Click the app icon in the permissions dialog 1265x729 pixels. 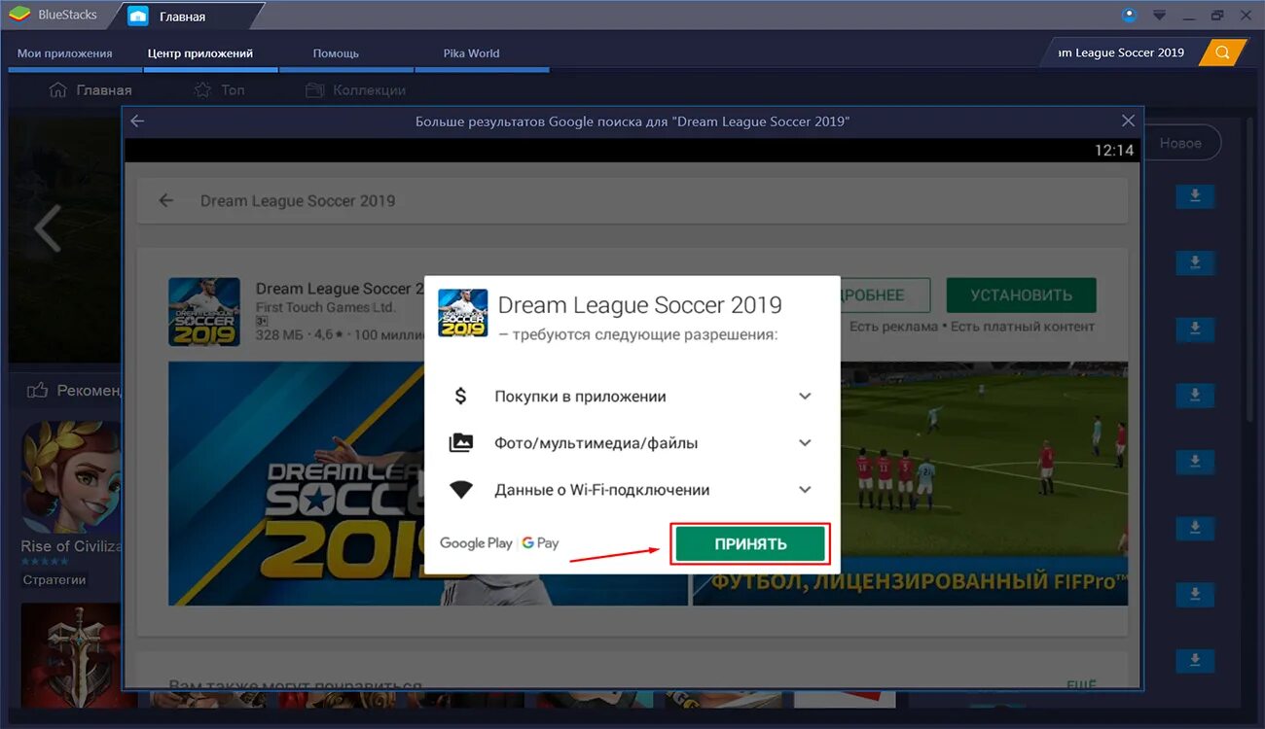(x=462, y=313)
